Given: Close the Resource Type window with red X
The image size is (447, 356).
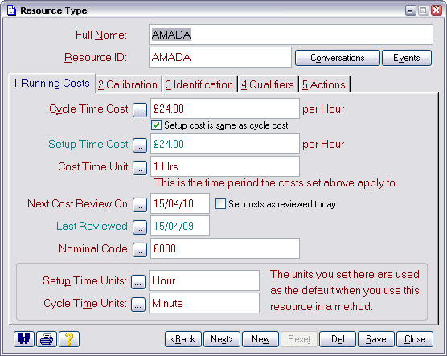Looking at the screenshot, I should 437,10.
